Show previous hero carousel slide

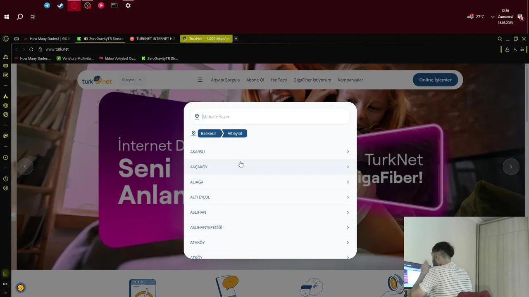pyautogui.click(x=25, y=167)
